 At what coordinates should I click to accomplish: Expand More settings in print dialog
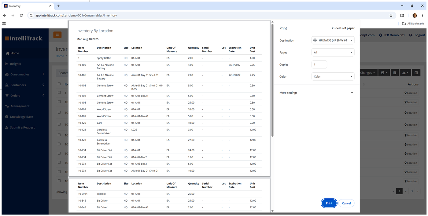pyautogui.click(x=317, y=93)
